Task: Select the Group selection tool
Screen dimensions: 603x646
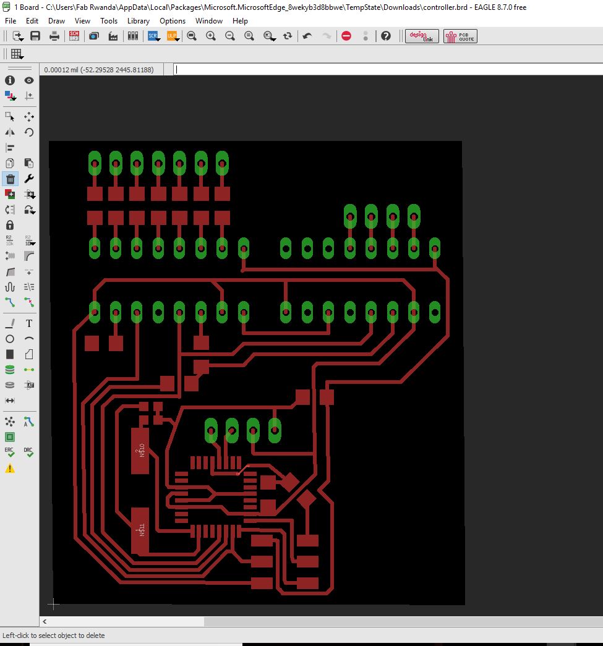Action: pos(10,117)
